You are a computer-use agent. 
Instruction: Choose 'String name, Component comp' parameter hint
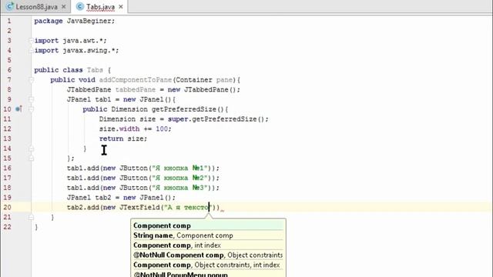pos(208,235)
